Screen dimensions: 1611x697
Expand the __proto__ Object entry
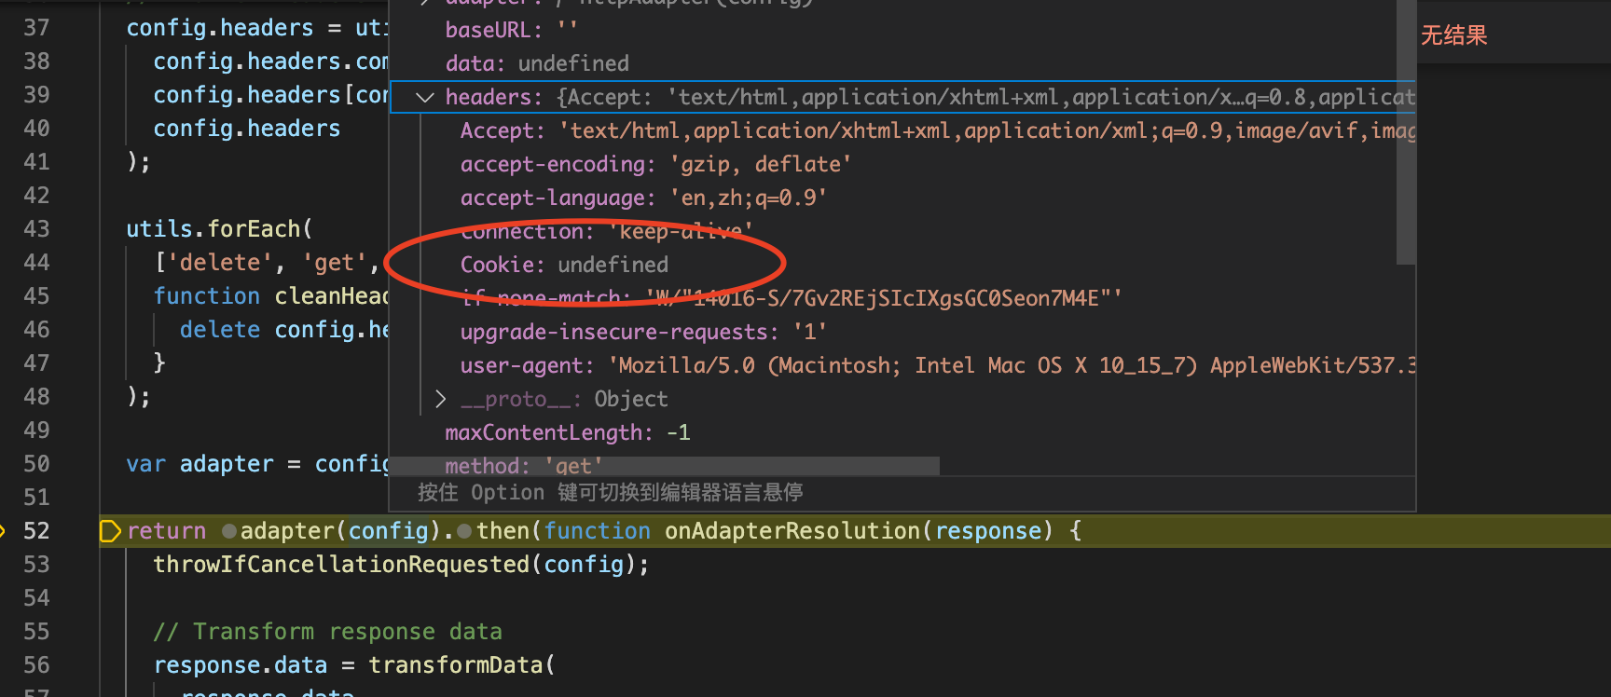(x=440, y=399)
